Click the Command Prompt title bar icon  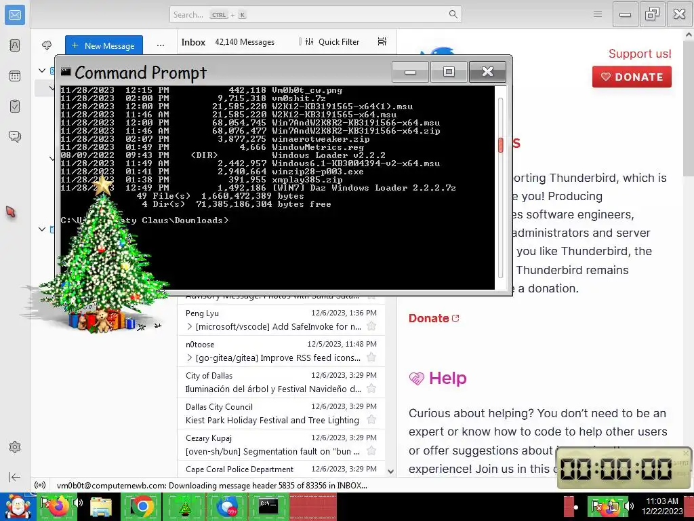(x=66, y=71)
